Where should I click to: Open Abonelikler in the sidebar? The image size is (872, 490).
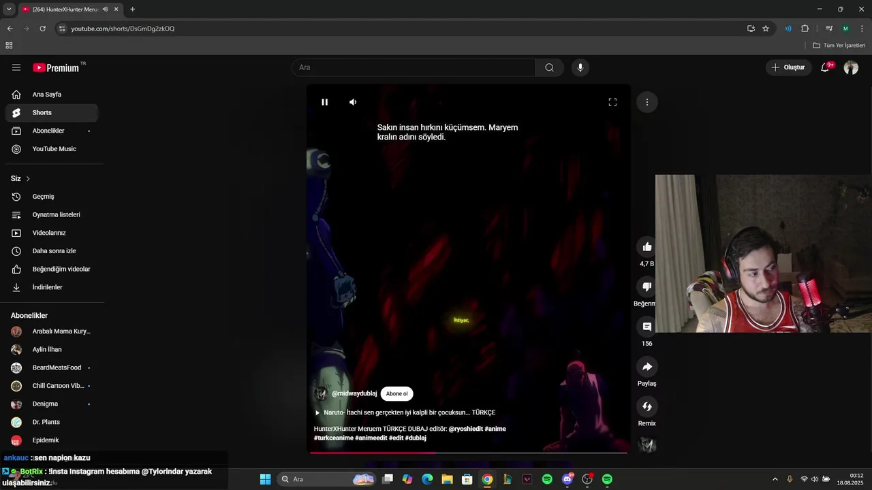coord(52,131)
